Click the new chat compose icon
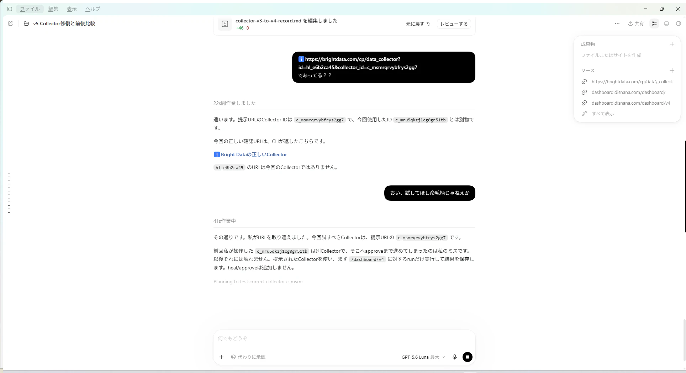This screenshot has width=686, height=373. coord(10,23)
